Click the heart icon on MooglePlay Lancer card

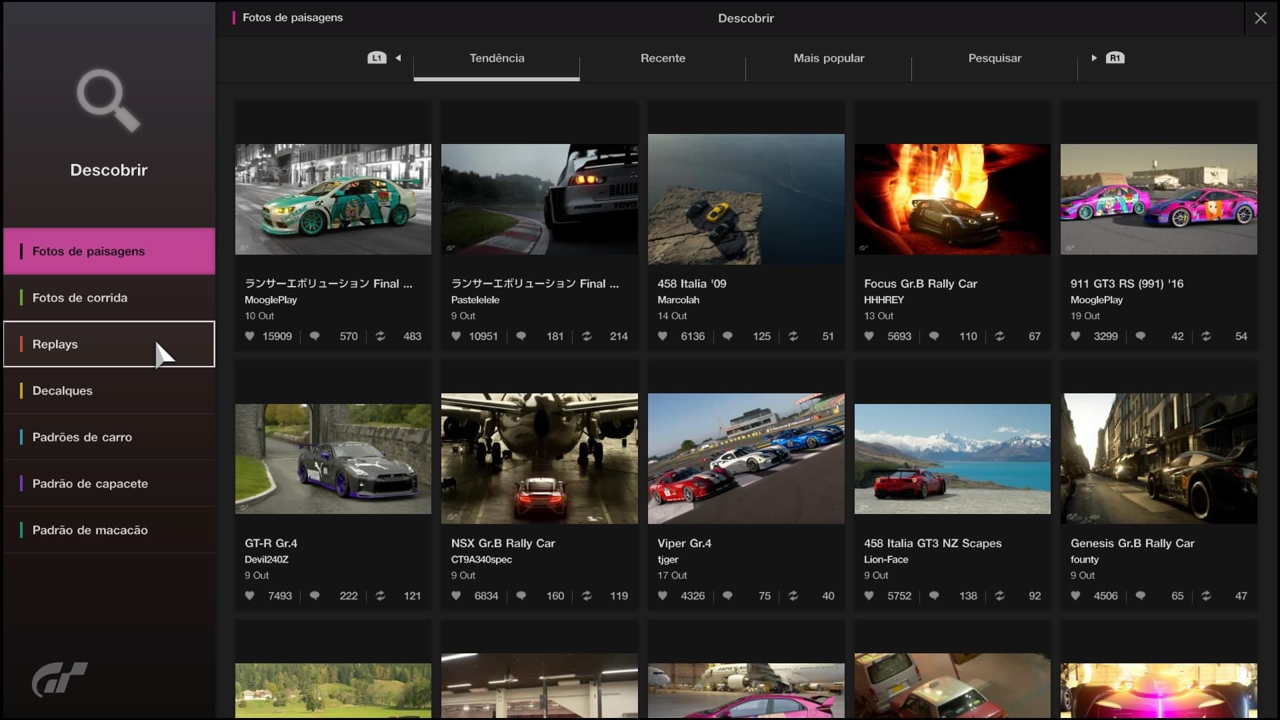pos(249,336)
